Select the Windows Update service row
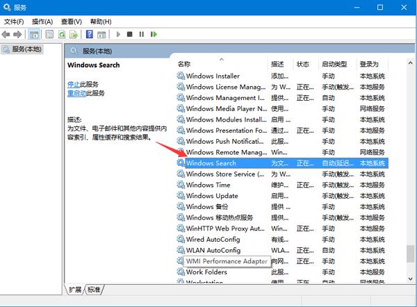This screenshot has width=417, height=307. tap(212, 196)
